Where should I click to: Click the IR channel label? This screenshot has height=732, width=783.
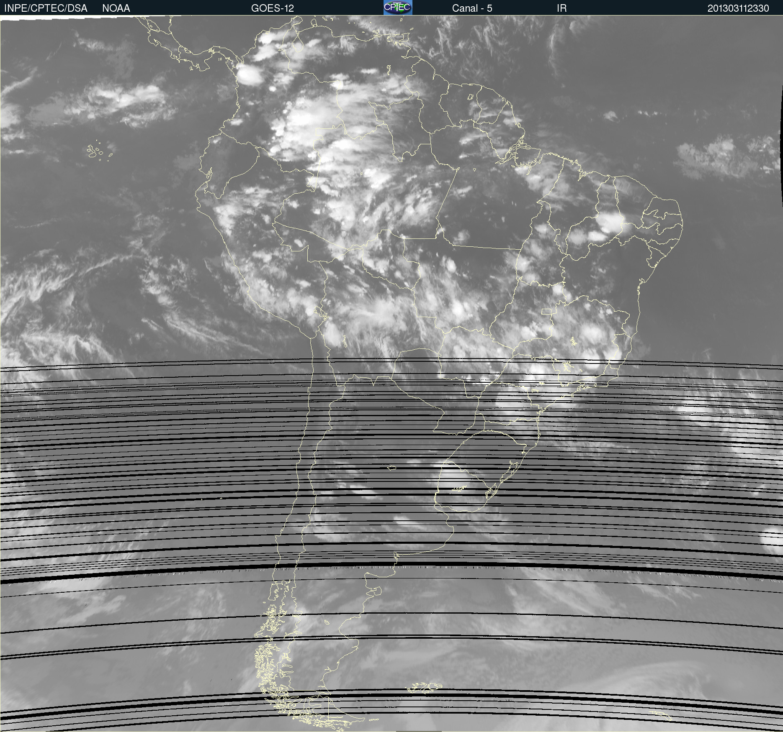[561, 8]
